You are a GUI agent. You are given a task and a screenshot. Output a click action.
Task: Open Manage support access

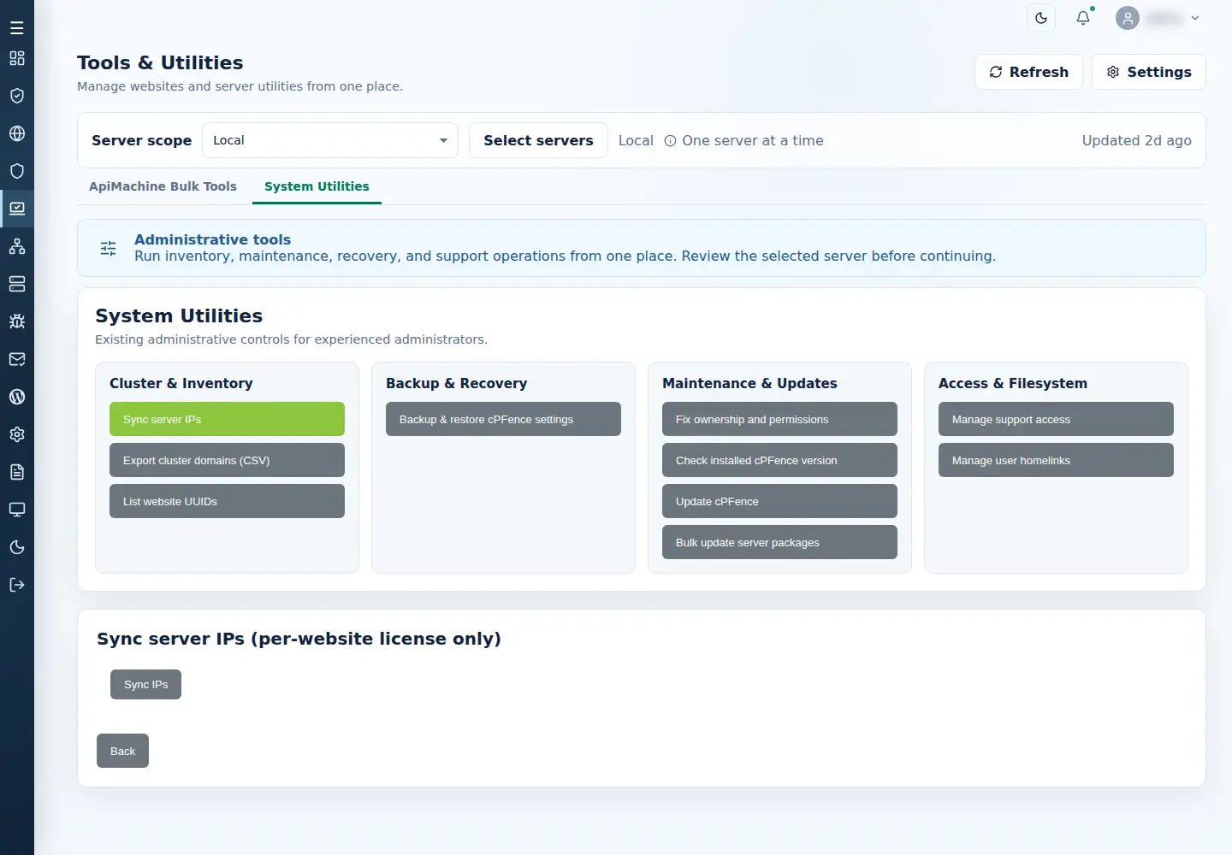[x=1056, y=419]
